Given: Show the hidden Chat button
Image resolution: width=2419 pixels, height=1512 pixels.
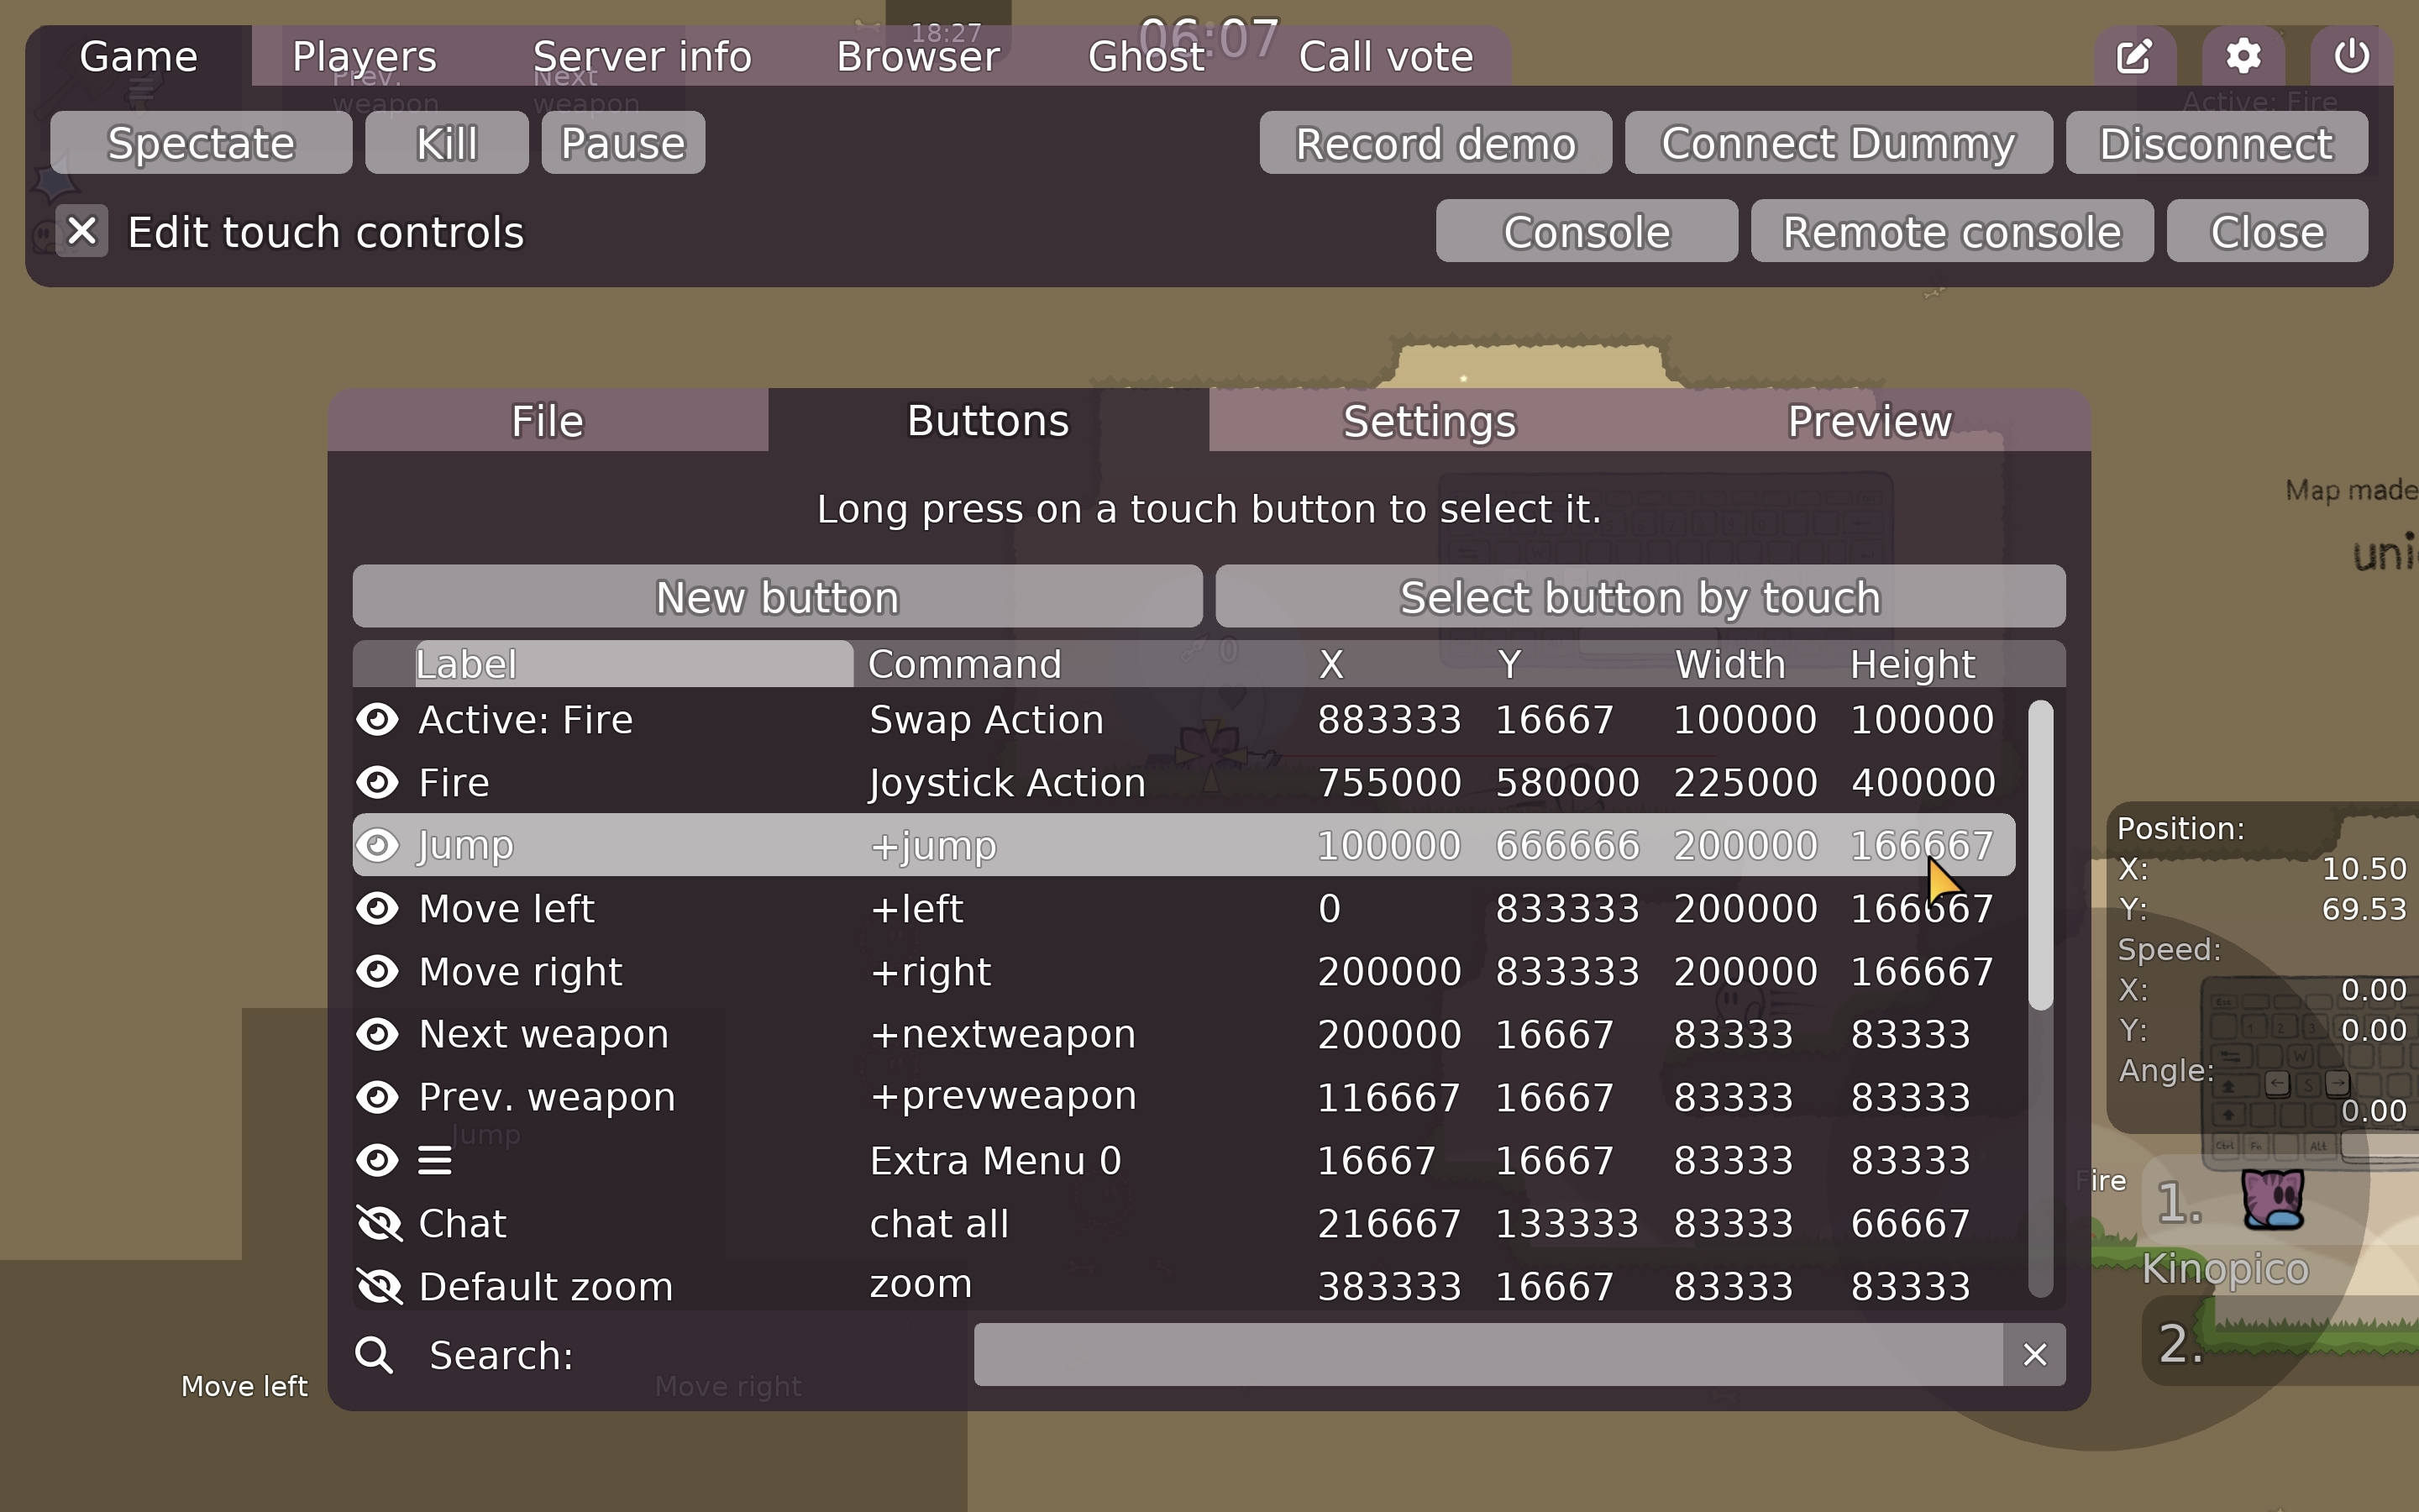Looking at the screenshot, I should (x=379, y=1222).
